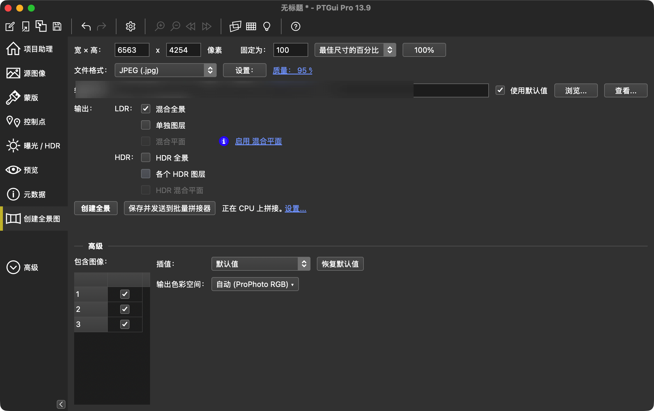
Task: Redo the last undone action
Action: [101, 26]
